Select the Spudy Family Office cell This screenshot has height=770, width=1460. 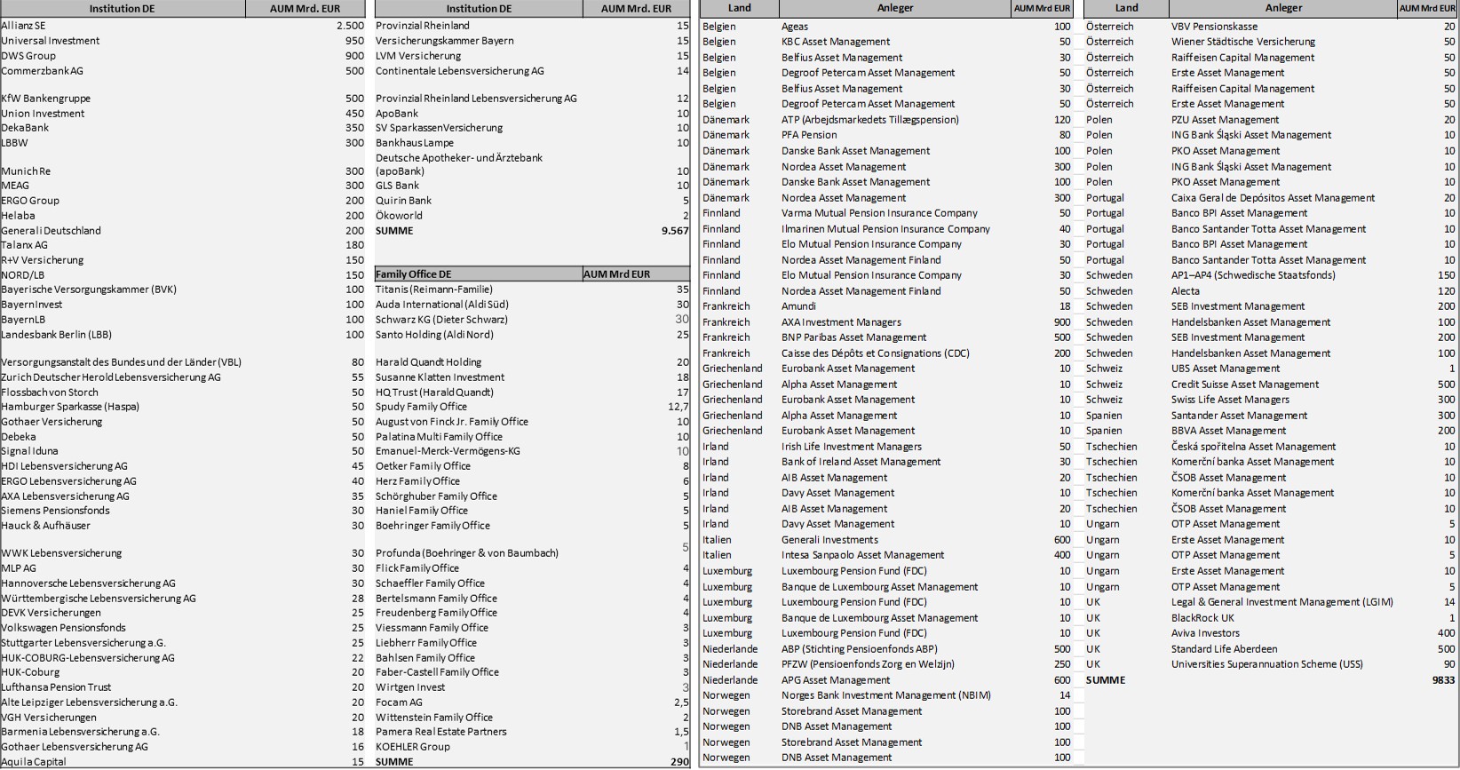tap(421, 407)
